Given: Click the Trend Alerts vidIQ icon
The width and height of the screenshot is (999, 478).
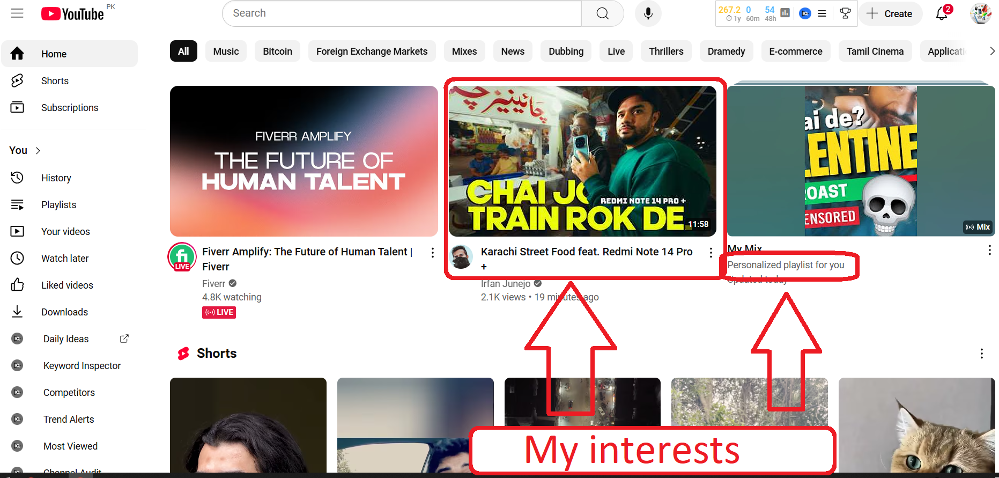Looking at the screenshot, I should click(17, 419).
